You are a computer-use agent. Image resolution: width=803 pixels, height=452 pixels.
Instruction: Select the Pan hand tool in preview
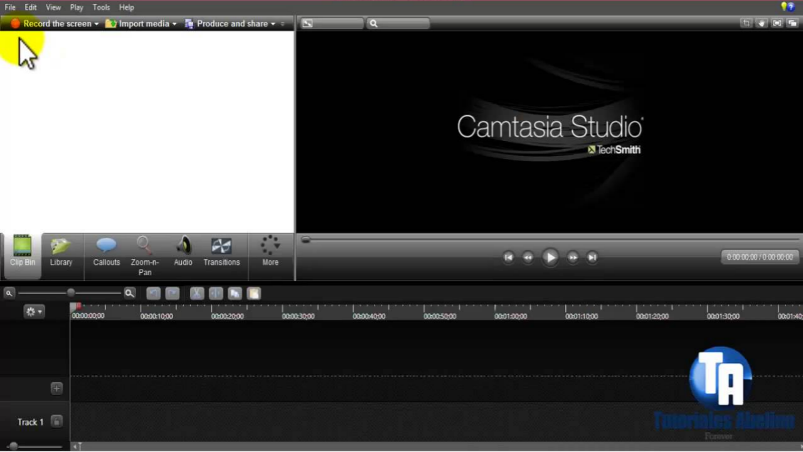(x=762, y=23)
